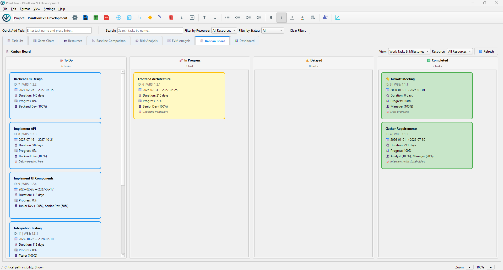Click the paint bucket background color icon
The width and height of the screenshot is (503, 270).
pos(313,18)
